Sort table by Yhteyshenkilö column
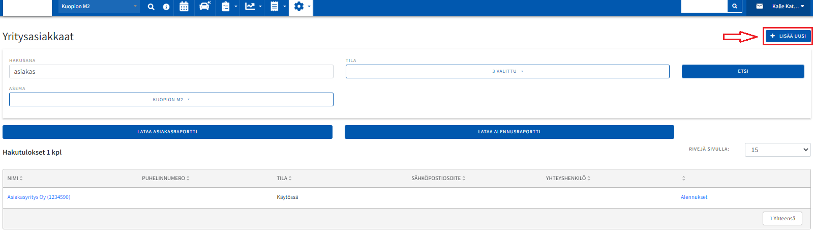813x235 pixels. [568, 179]
